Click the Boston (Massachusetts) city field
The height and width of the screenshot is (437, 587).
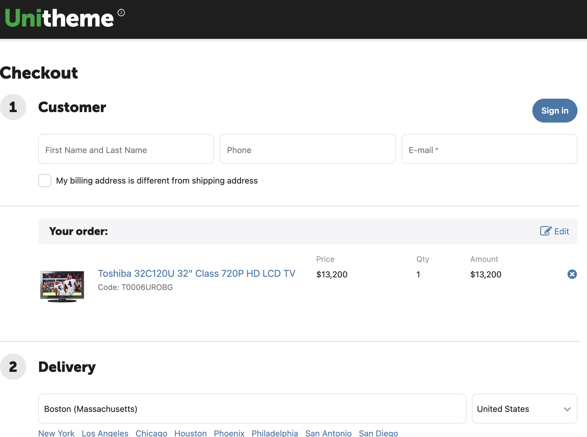[x=252, y=409]
